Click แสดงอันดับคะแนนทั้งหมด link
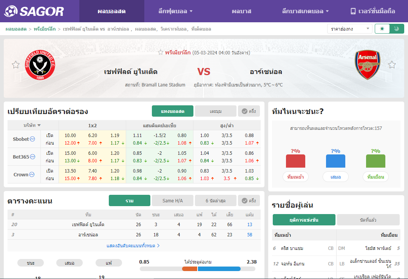This screenshot has width=408, height=279. click(x=133, y=246)
